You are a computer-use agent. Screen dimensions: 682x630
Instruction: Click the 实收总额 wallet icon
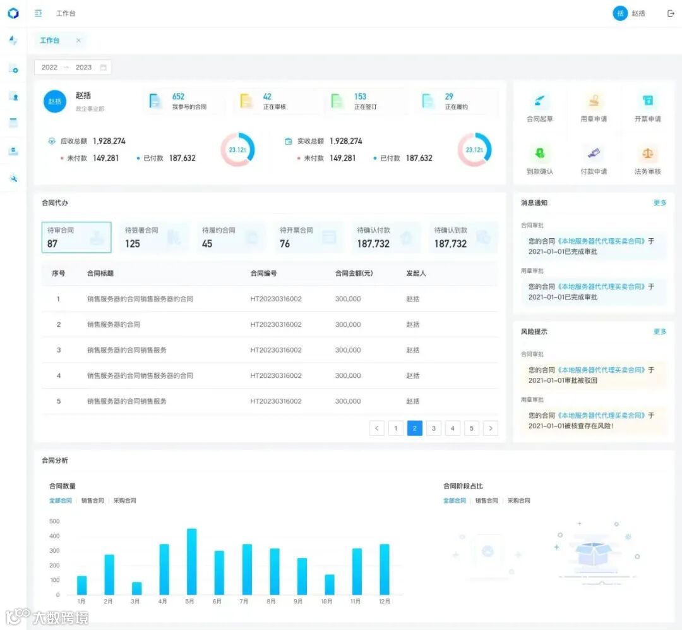pos(288,141)
